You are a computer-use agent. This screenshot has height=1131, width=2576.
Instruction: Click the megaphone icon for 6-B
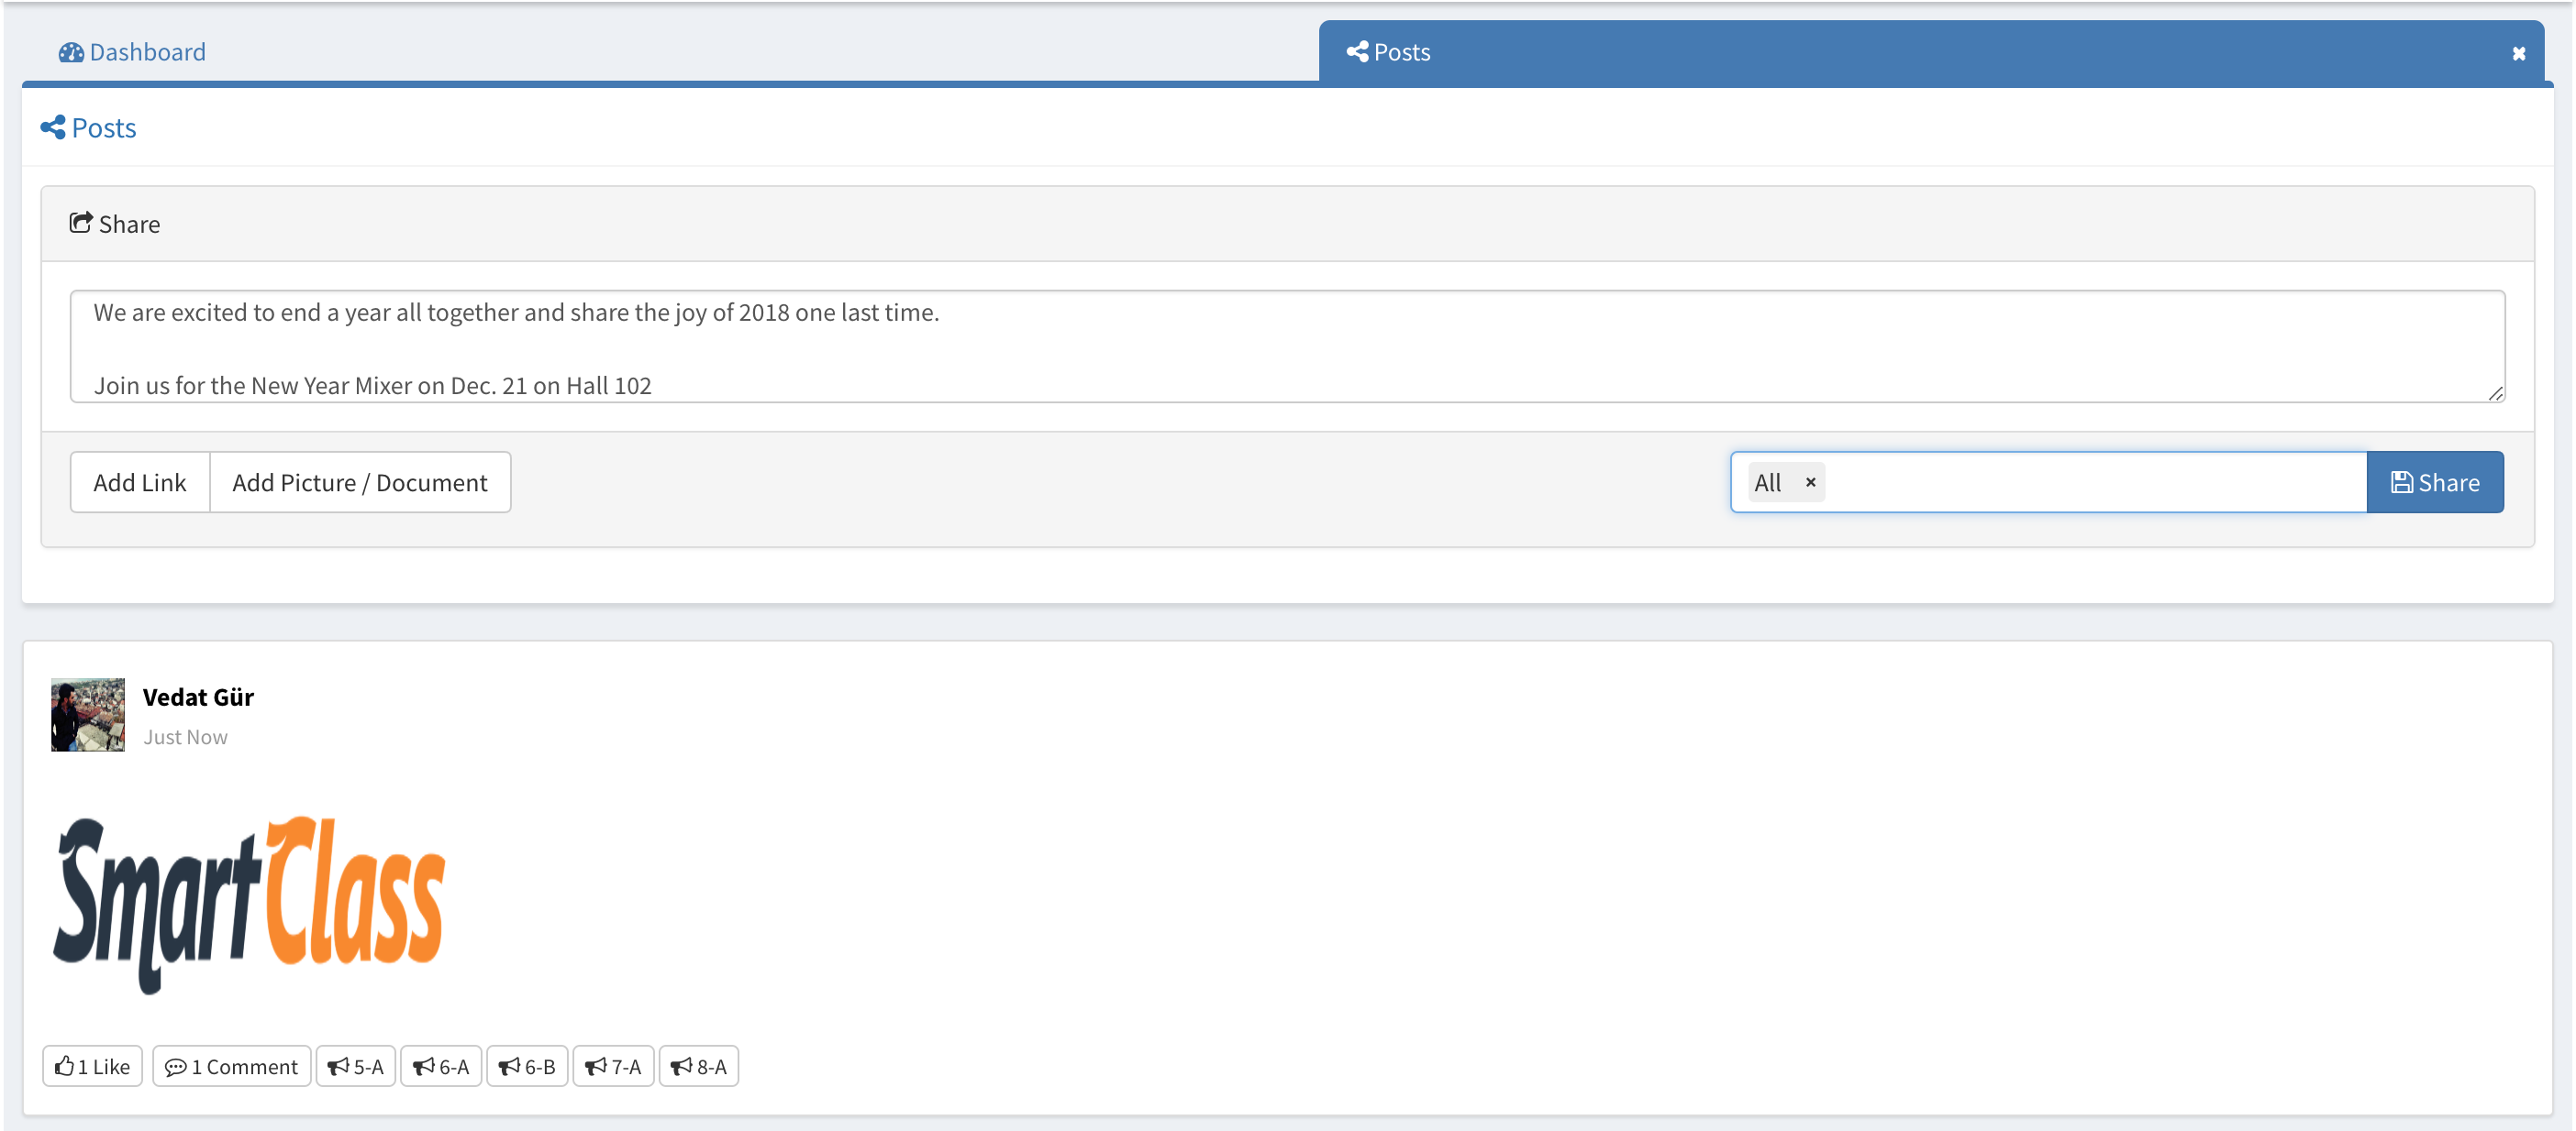point(509,1067)
